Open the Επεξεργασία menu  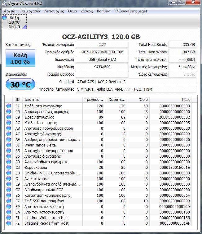point(30,11)
